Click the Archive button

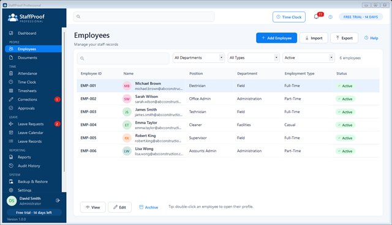pos(148,207)
